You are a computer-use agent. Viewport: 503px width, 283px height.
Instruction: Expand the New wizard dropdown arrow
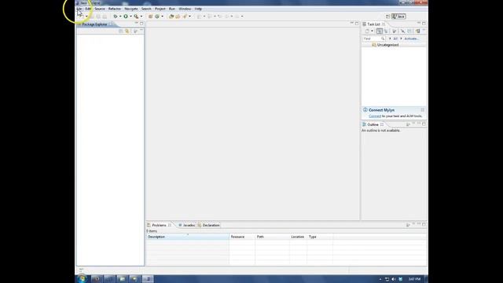(86, 17)
